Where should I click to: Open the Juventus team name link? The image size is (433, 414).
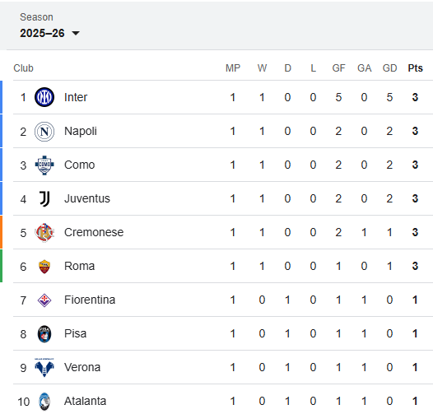click(x=87, y=198)
